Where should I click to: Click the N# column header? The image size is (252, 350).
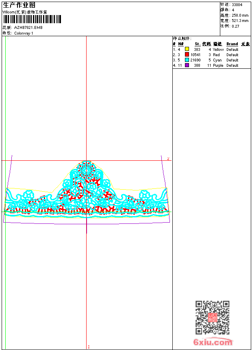(x=181, y=44)
